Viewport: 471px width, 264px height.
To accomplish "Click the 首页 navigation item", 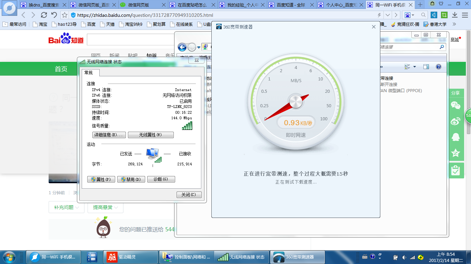I will (61, 69).
